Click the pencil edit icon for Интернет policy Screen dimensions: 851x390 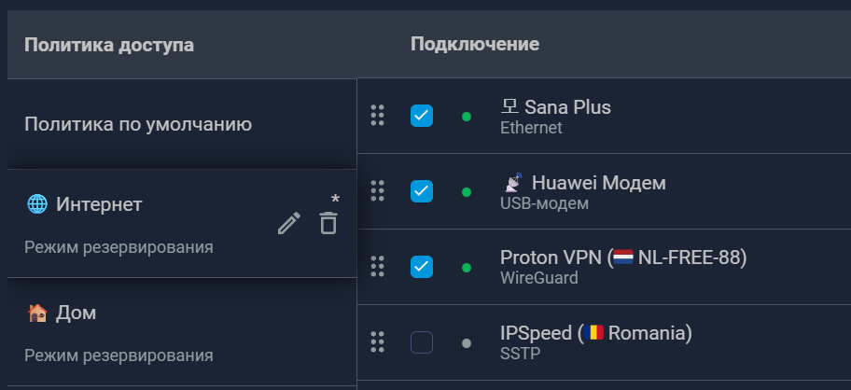click(x=289, y=223)
